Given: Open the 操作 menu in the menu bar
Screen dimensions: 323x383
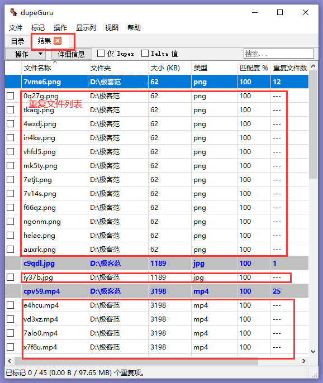Looking at the screenshot, I should (x=60, y=27).
